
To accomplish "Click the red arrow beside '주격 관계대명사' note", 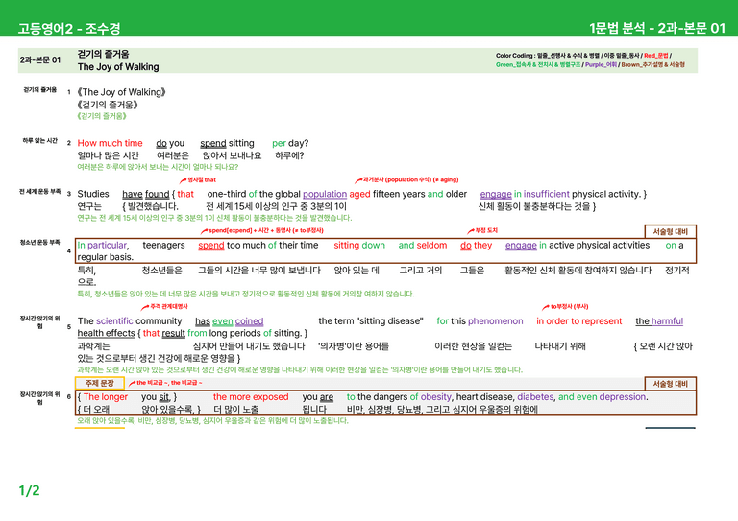I will [x=145, y=307].
